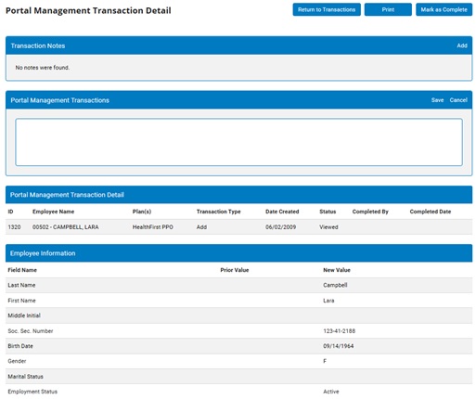Select the Birth Date value 09/14/1964
Screen dimensions: 476x399
tap(338, 346)
